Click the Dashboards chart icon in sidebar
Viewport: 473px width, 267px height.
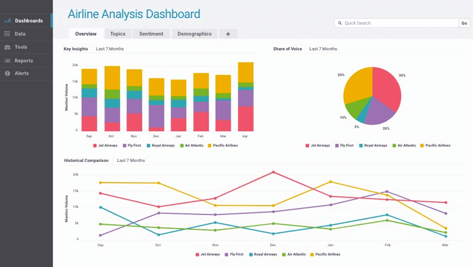coord(8,21)
